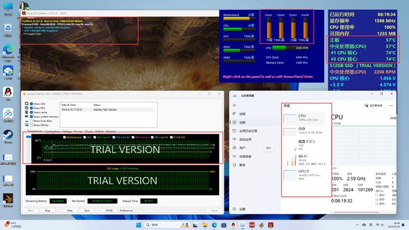Toggle the CPU Core #2 graph checkbox

[114, 137]
